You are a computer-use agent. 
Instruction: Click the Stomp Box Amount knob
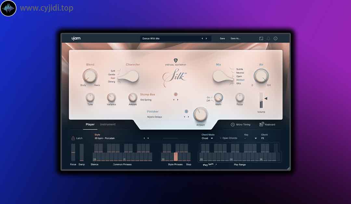click(x=133, y=97)
